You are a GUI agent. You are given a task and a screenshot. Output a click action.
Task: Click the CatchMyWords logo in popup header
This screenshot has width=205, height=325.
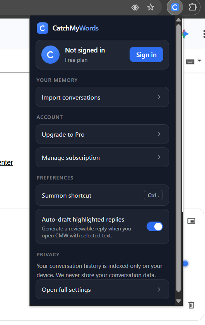coord(43,28)
